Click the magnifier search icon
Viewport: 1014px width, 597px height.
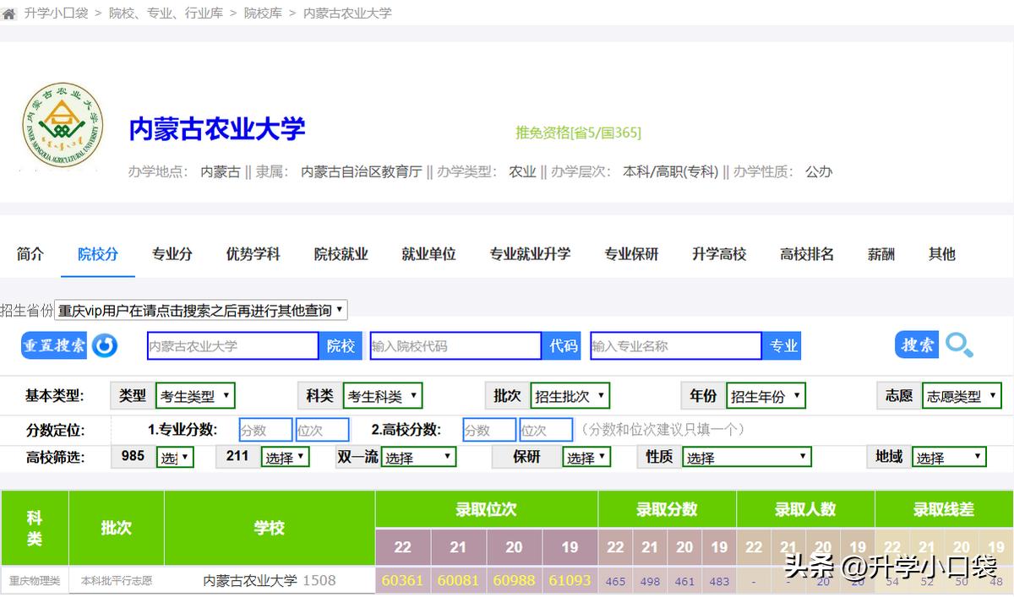(958, 345)
